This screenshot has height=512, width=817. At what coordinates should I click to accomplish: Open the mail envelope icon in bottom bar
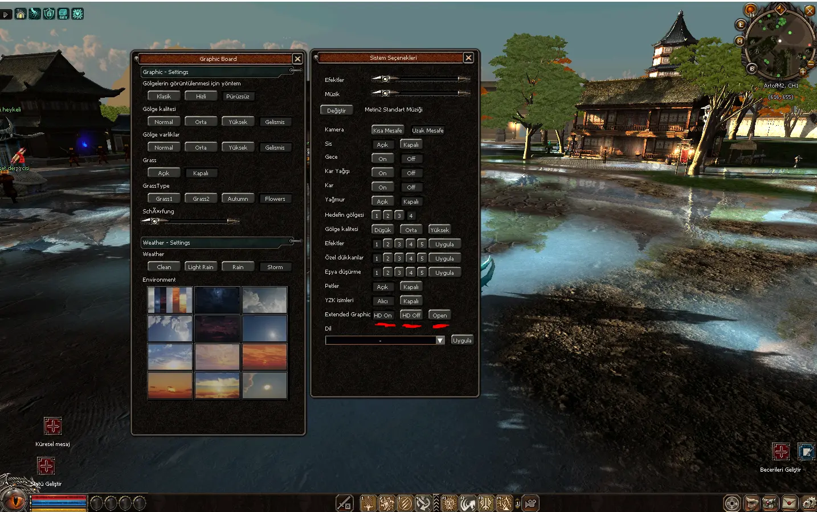789,503
